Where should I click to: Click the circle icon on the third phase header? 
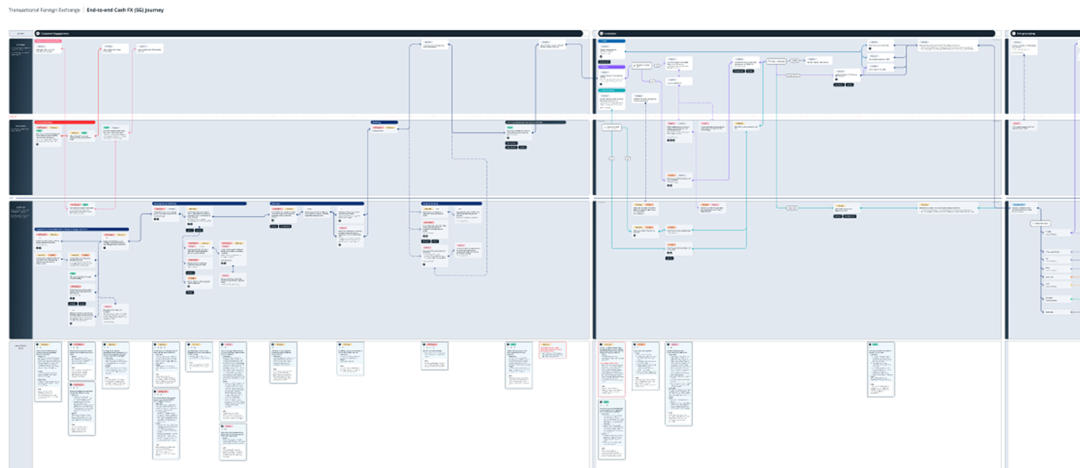1014,33
